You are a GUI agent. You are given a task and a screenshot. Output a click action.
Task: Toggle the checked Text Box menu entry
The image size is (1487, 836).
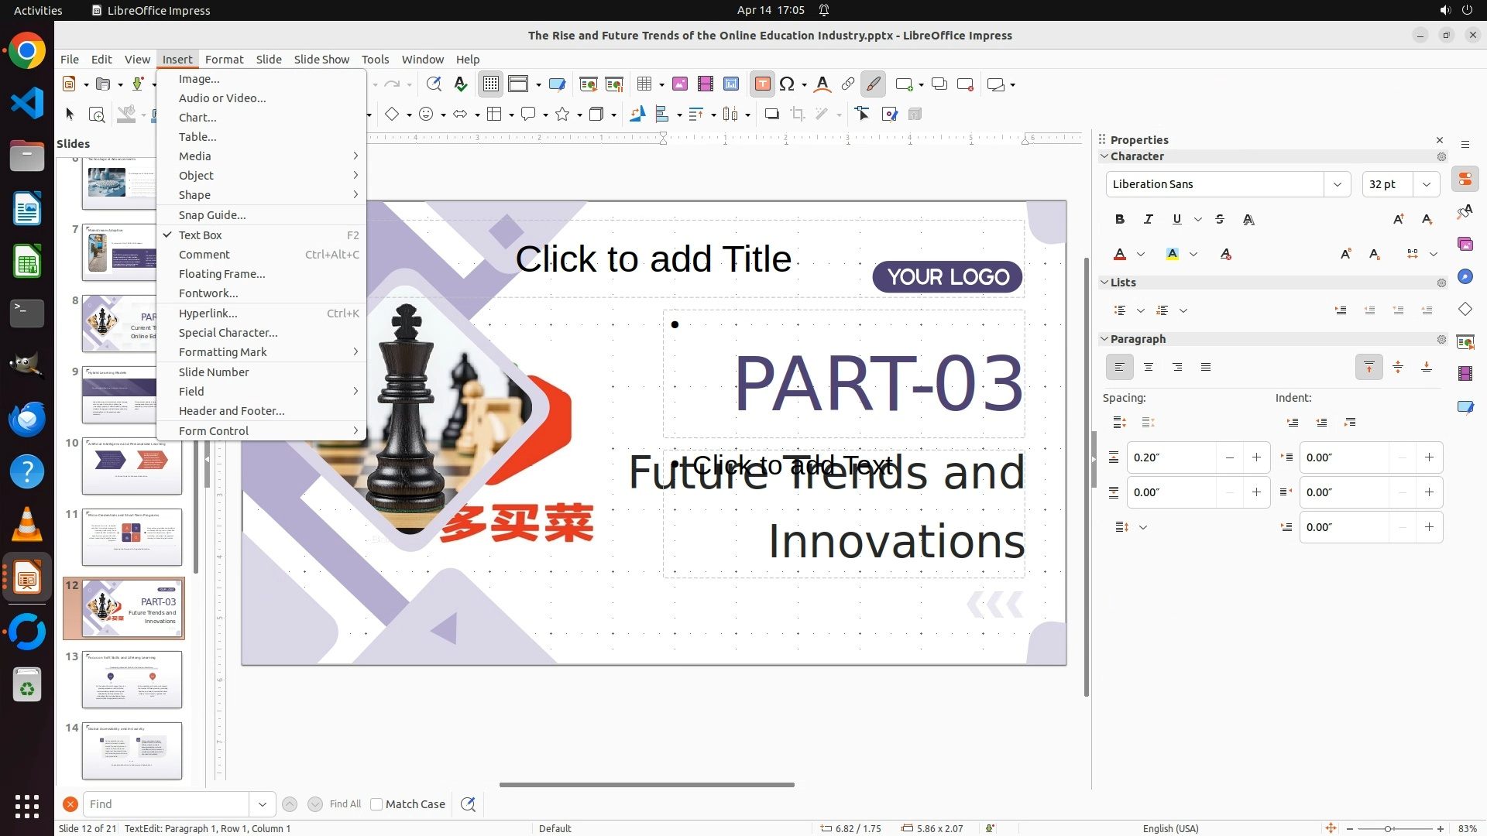point(201,235)
